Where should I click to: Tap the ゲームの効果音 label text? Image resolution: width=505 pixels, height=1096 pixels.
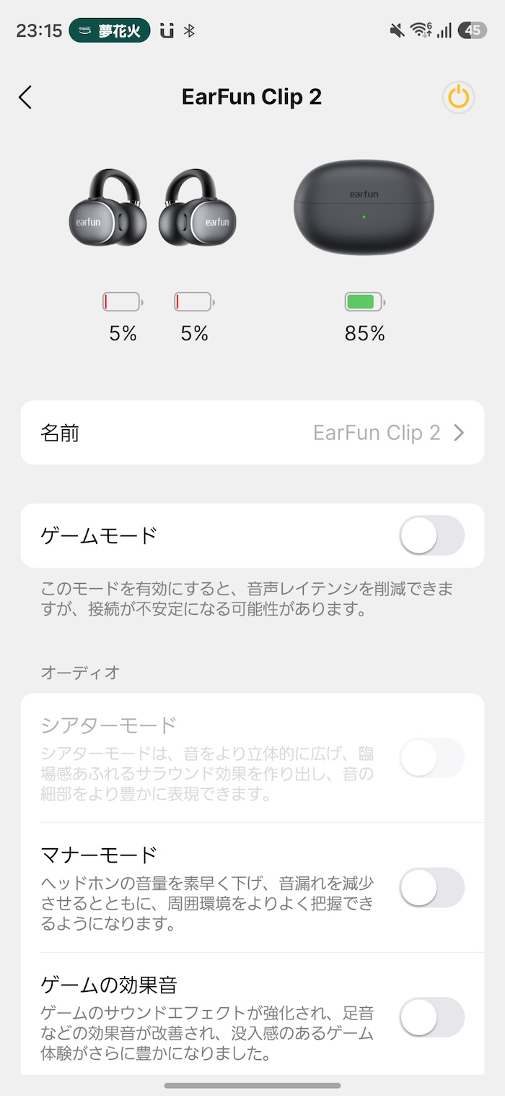click(x=109, y=985)
